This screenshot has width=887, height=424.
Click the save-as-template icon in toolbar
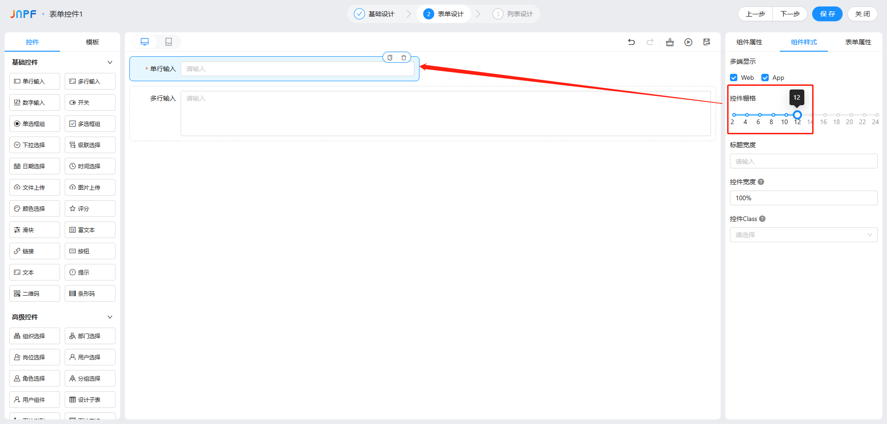pyautogui.click(x=707, y=42)
